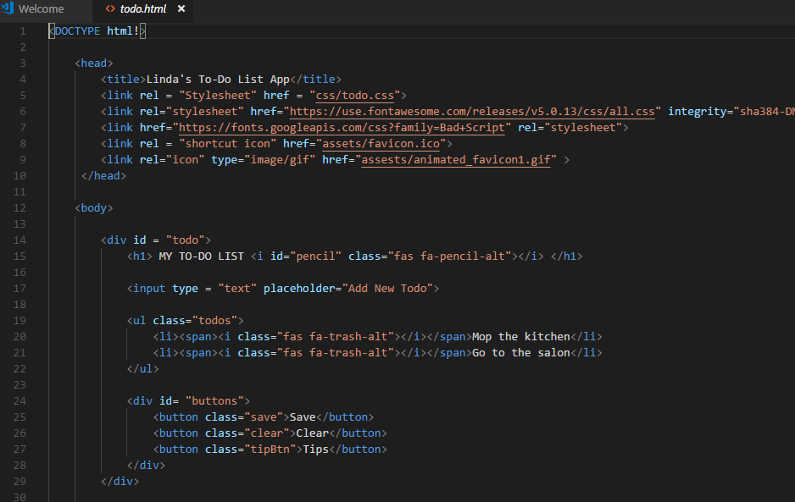Open the fontawesome all.css URL link
This screenshot has width=795, height=502.
click(x=472, y=112)
